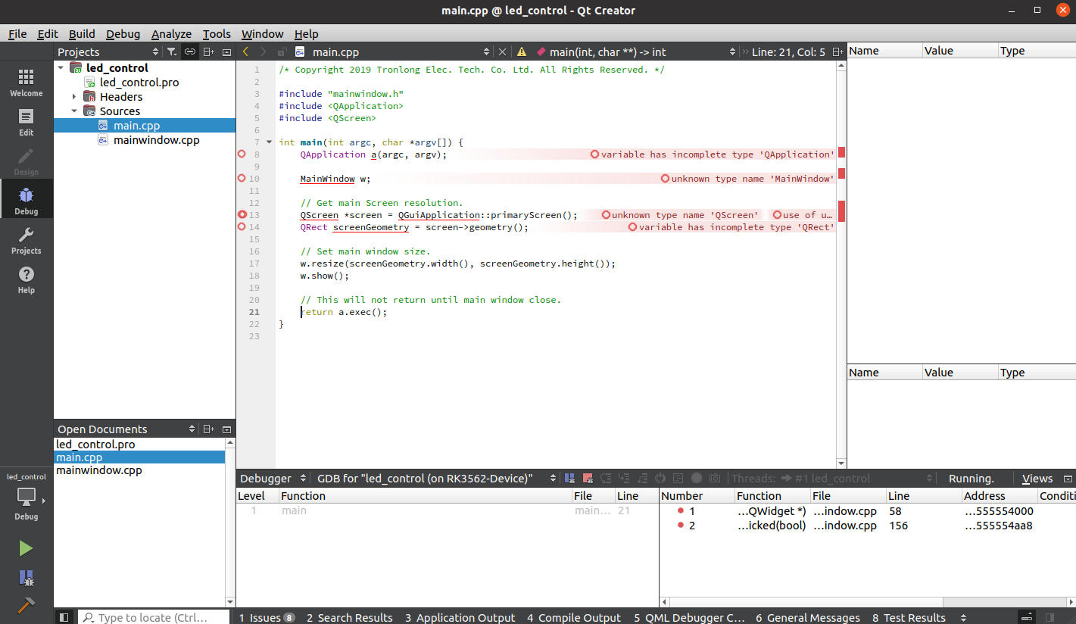Go back with the yellow left arrow
The image size is (1076, 624).
(245, 51)
